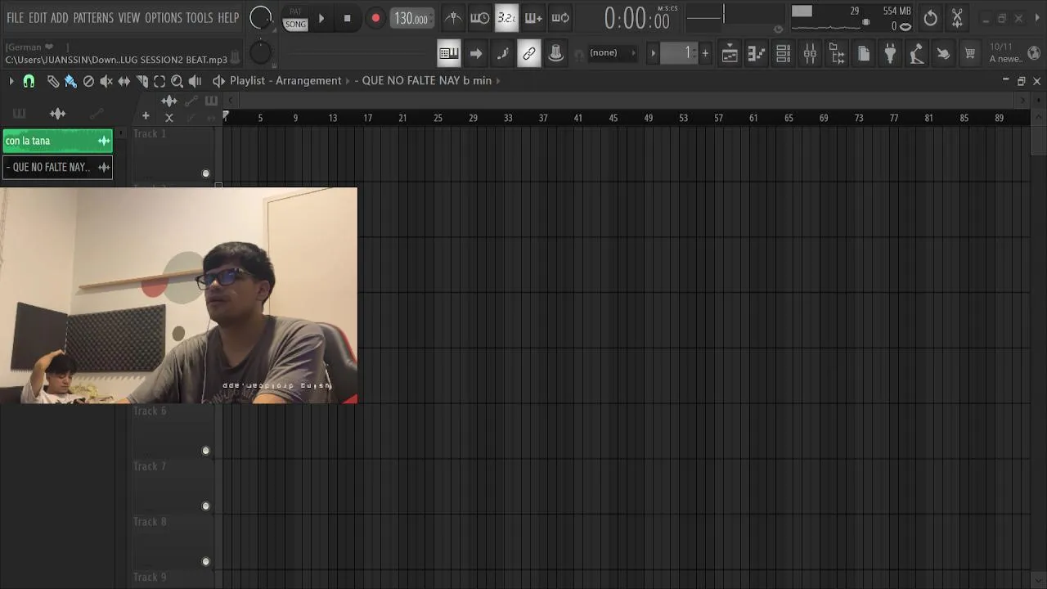
Task: Start playback with the play button
Action: (321, 18)
